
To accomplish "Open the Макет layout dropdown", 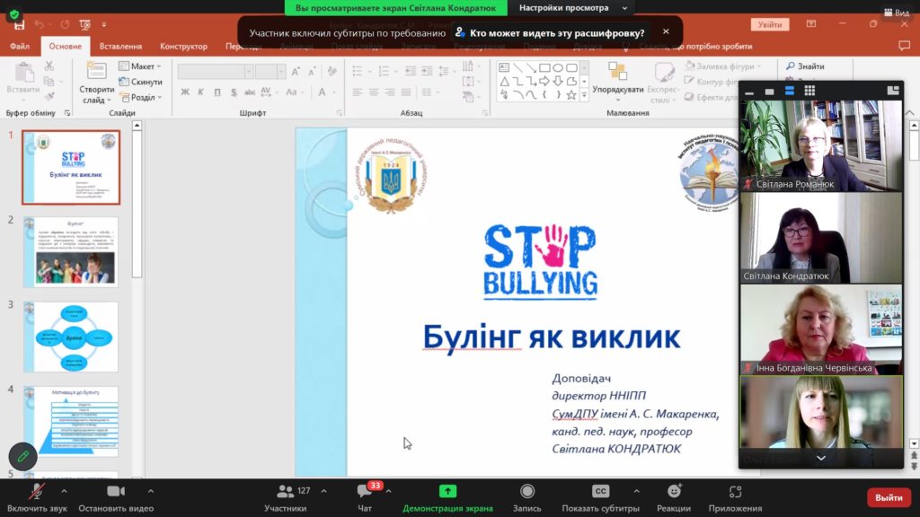I will pyautogui.click(x=141, y=66).
